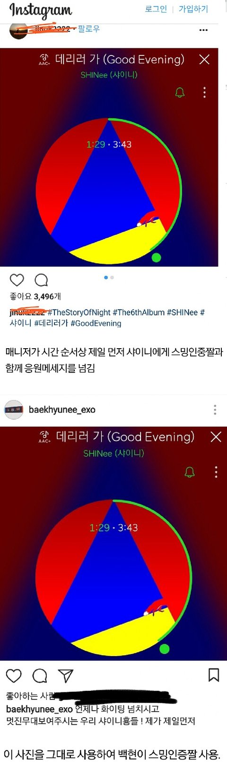The height and width of the screenshot is (767, 227).
Task: Click the green progress dot in top player
Action: coord(156,258)
